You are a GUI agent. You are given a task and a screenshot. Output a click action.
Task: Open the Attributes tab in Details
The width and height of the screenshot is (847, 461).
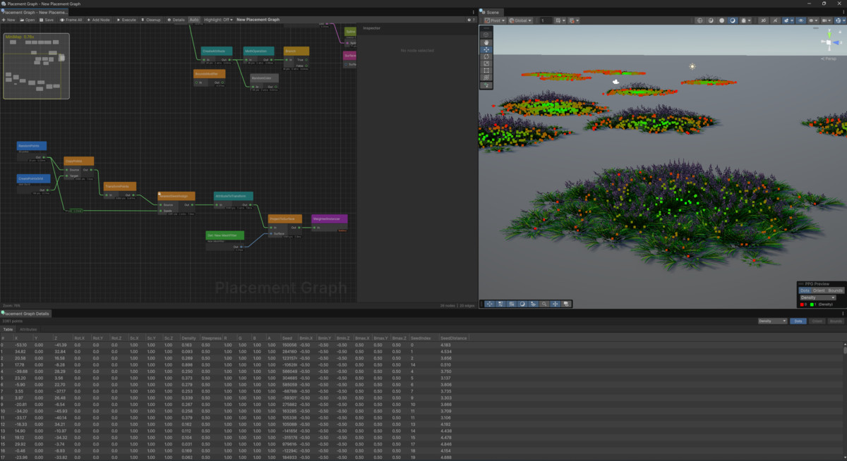pos(28,329)
